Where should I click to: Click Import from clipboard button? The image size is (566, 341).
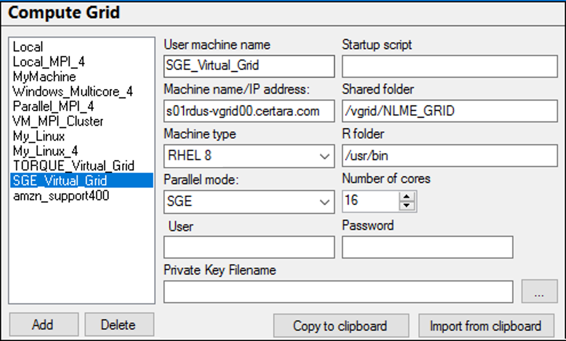point(486,326)
